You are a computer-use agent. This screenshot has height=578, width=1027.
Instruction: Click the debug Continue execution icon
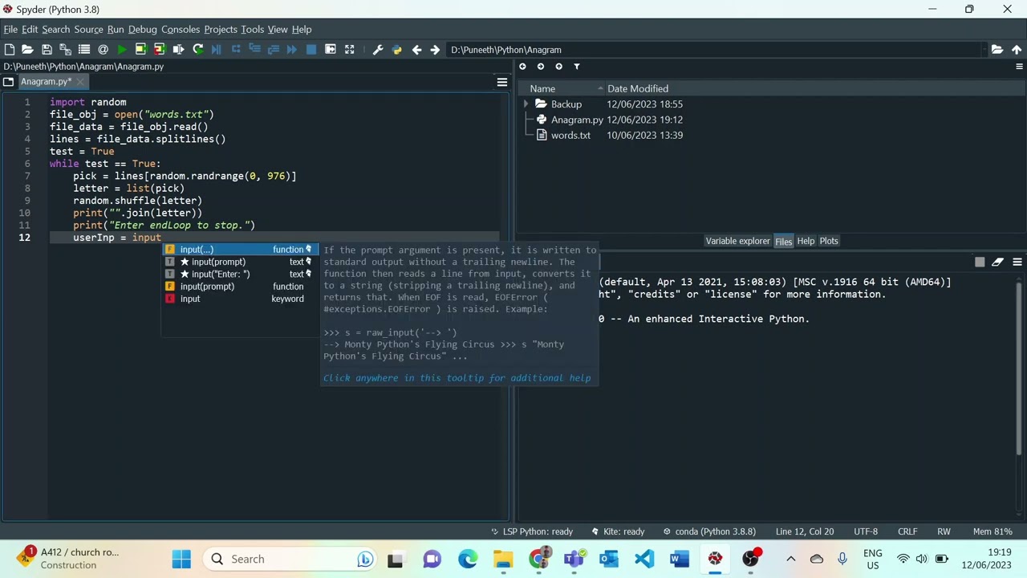pyautogui.click(x=291, y=50)
